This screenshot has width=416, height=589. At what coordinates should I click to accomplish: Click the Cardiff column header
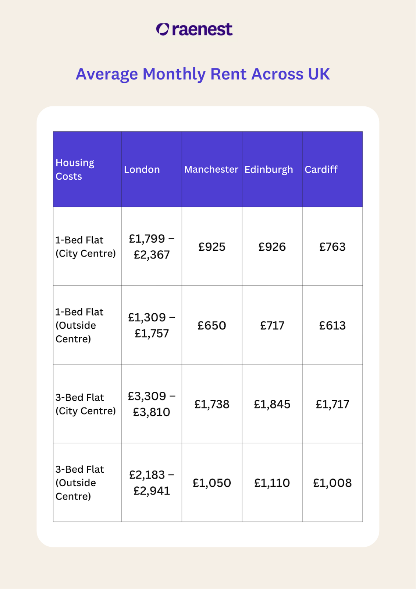[321, 169]
